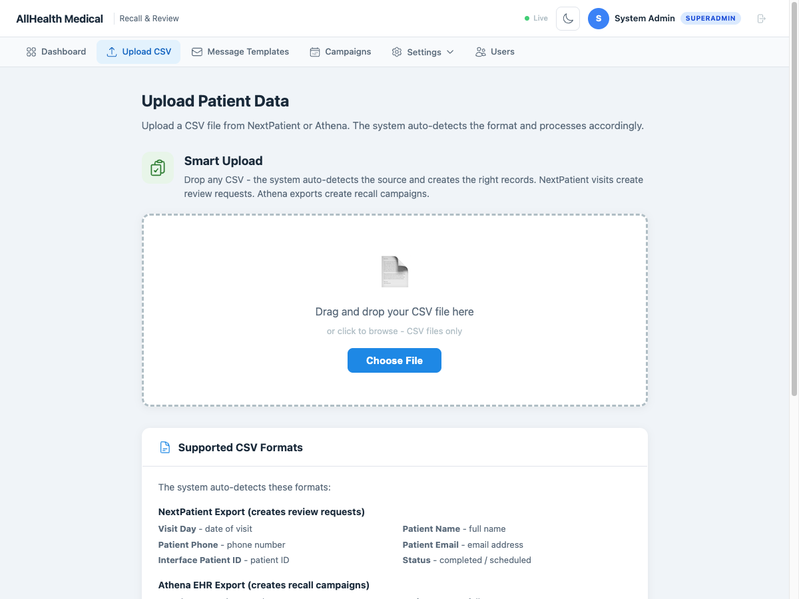Log out using the top-right exit icon
The height and width of the screenshot is (599, 799).
click(761, 18)
